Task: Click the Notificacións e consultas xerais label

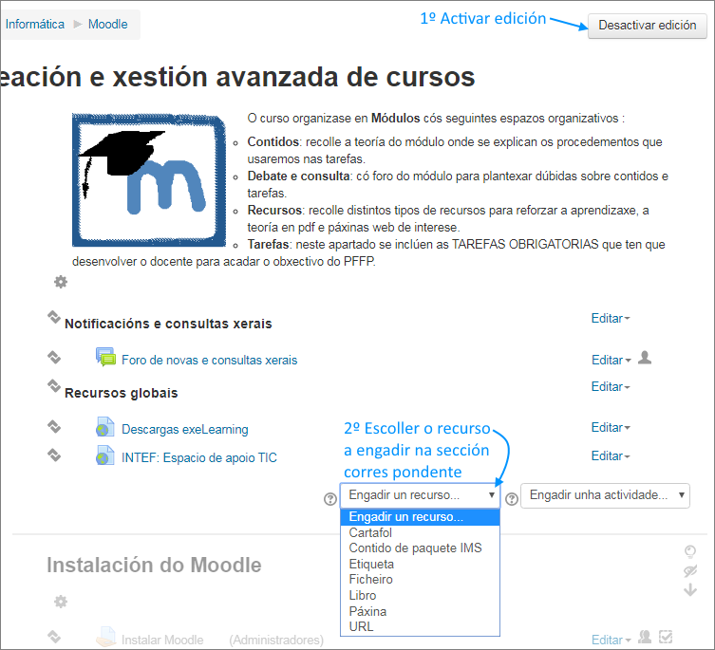Action: pos(168,324)
